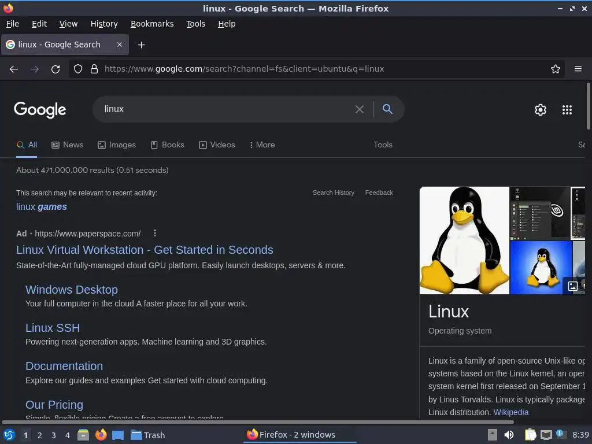Switch to workspace 2 in taskbar
This screenshot has width=592, height=444.
39,435
